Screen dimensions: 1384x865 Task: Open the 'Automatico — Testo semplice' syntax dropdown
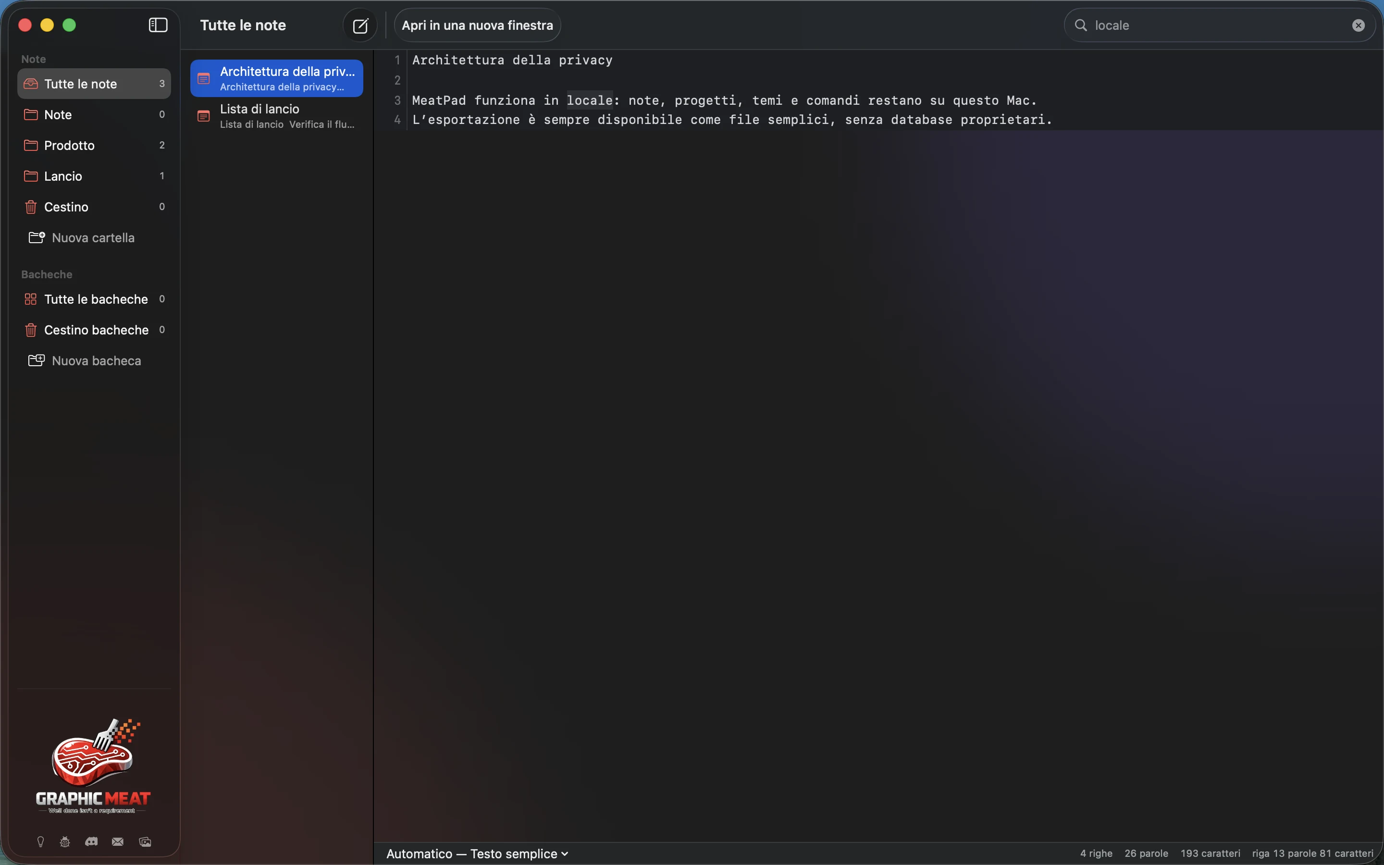[x=478, y=853]
